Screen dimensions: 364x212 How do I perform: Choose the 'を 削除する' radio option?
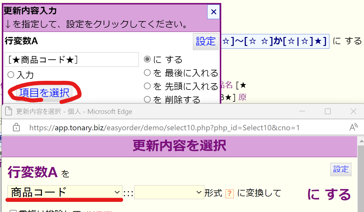pos(147,99)
